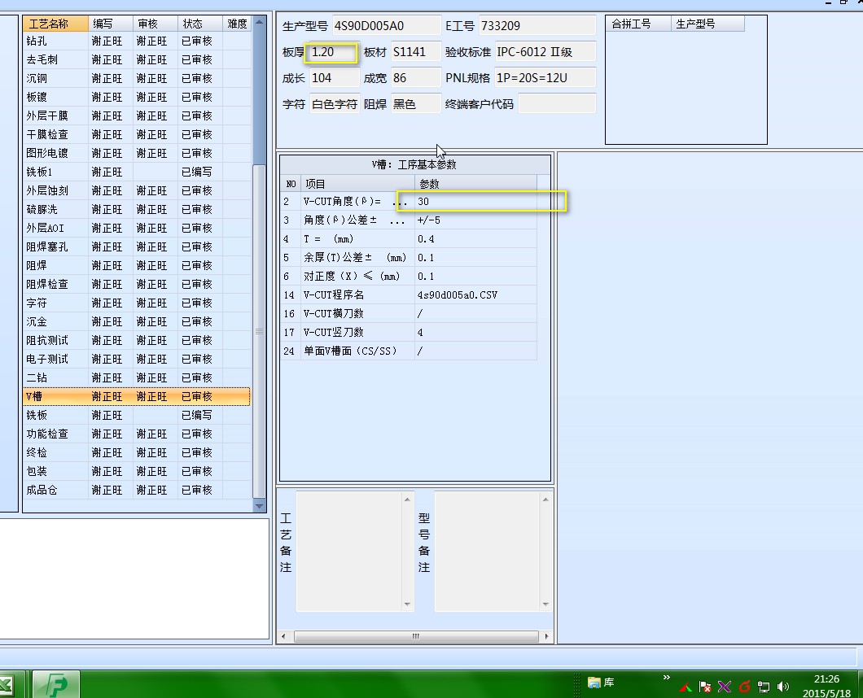This screenshot has height=698, width=863.
Task: Click the 板材 field S1141
Action: pos(416,52)
